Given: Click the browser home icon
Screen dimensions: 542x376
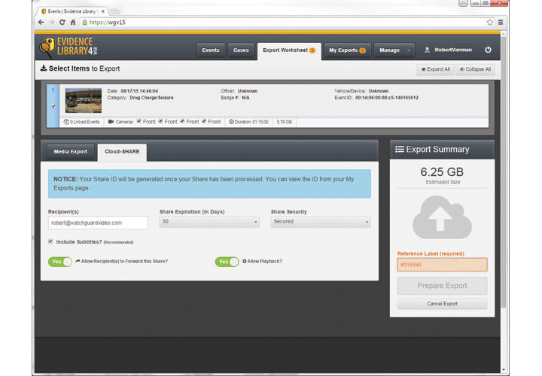Looking at the screenshot, I should tap(73, 23).
